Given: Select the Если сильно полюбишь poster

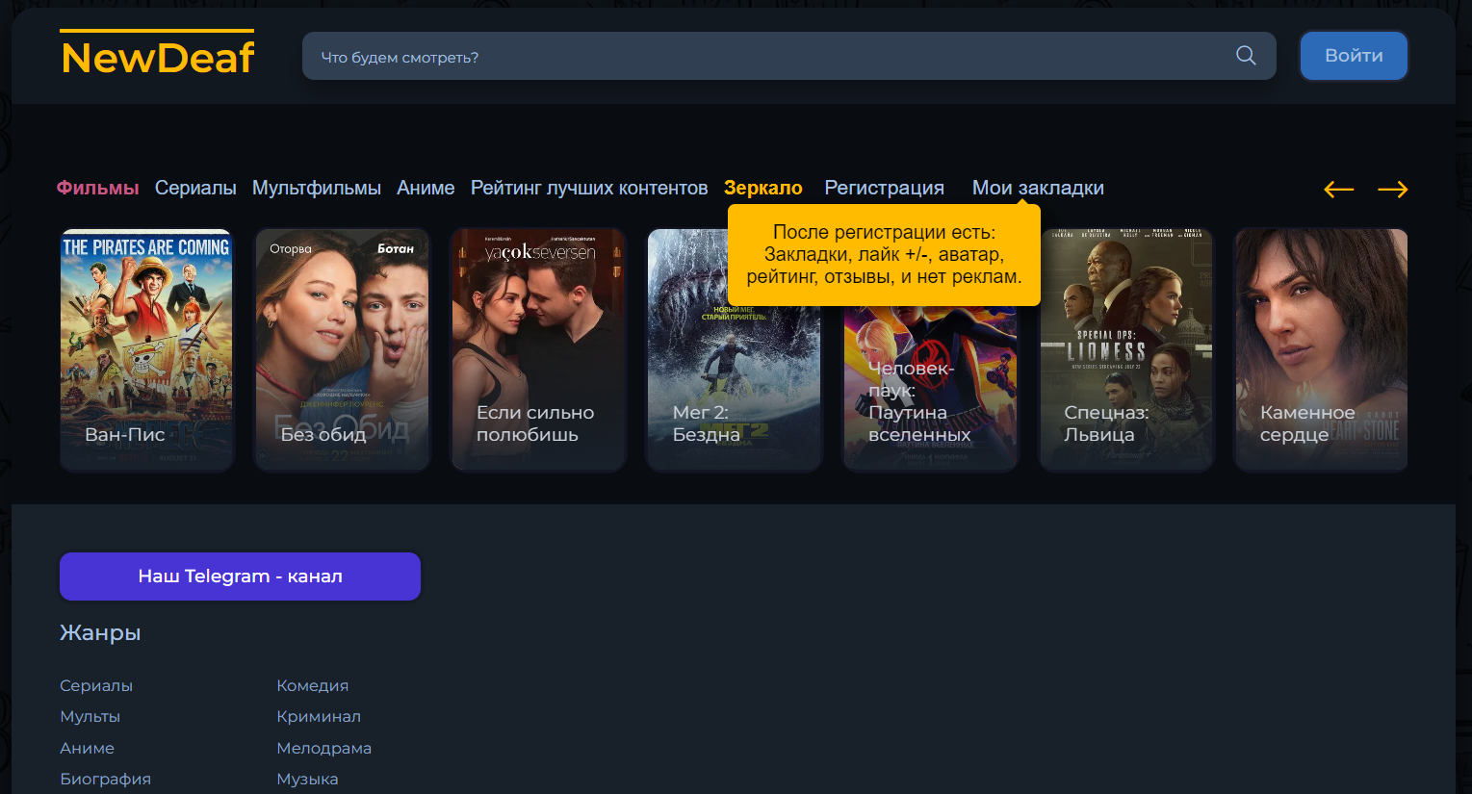Looking at the screenshot, I should click(538, 349).
